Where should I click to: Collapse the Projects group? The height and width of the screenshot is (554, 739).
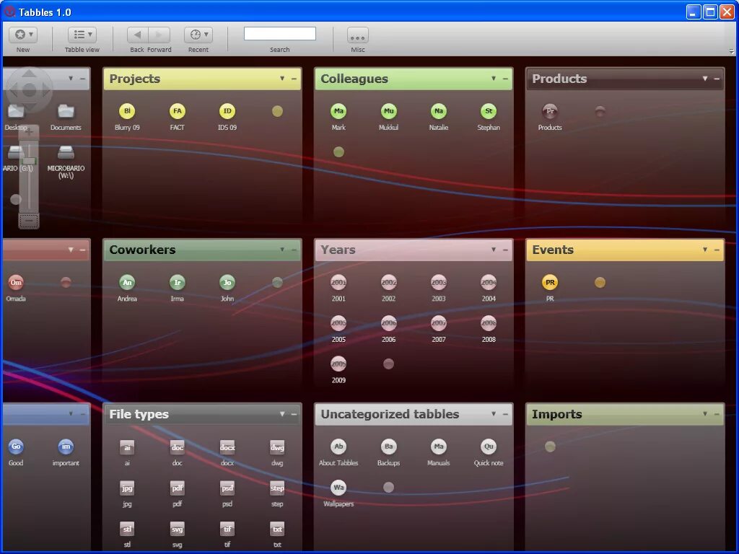click(294, 79)
